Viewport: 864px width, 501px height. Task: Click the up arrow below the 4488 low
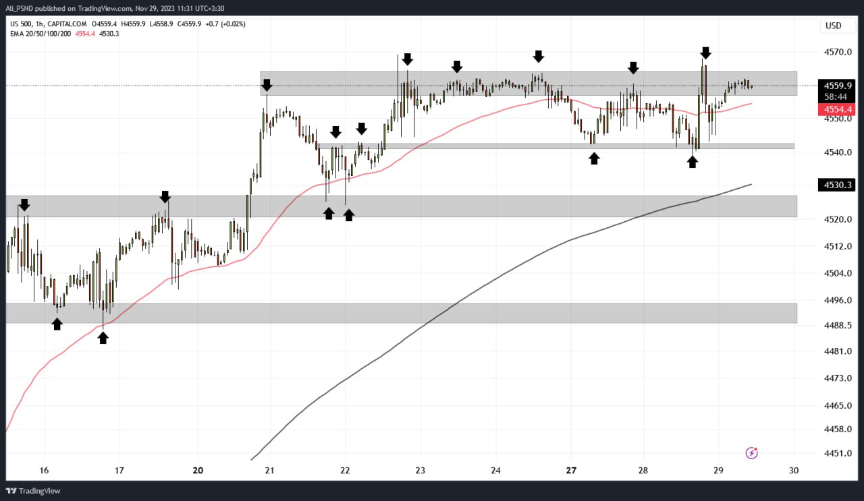[x=103, y=337]
